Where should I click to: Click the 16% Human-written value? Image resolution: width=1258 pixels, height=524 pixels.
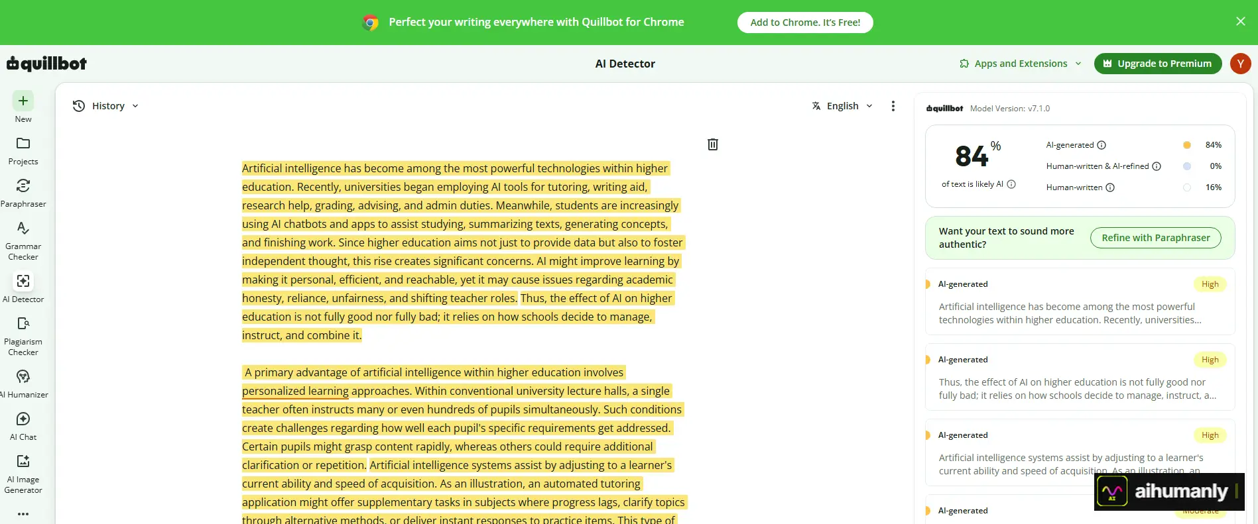1214,187
